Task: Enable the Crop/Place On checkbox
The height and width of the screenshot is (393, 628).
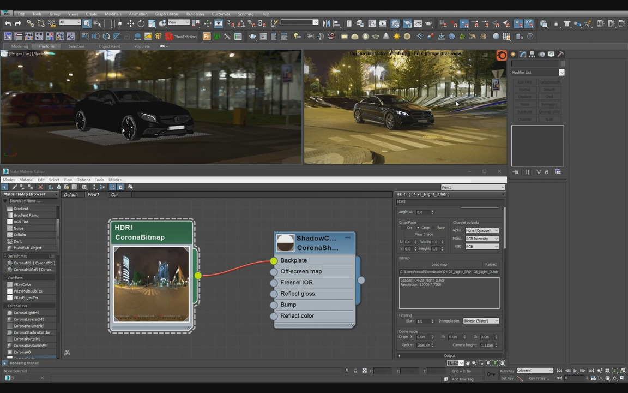Action: [x=403, y=228]
